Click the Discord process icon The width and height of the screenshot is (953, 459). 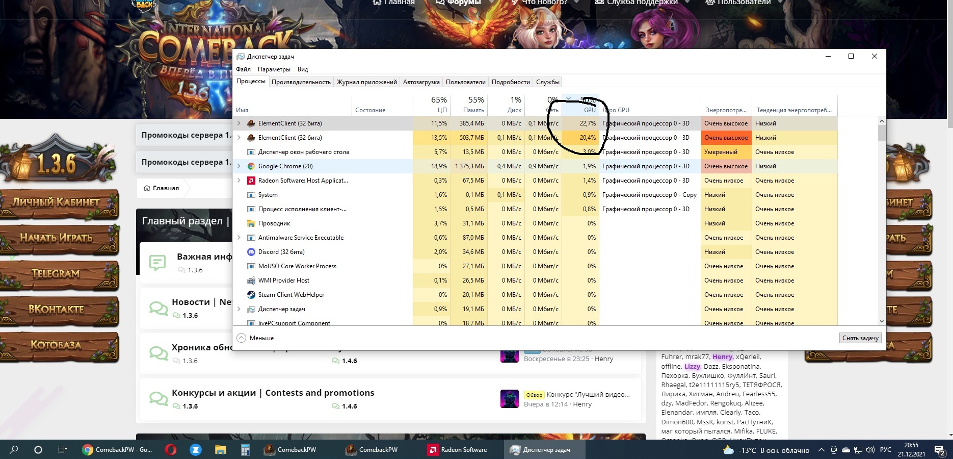(x=251, y=252)
